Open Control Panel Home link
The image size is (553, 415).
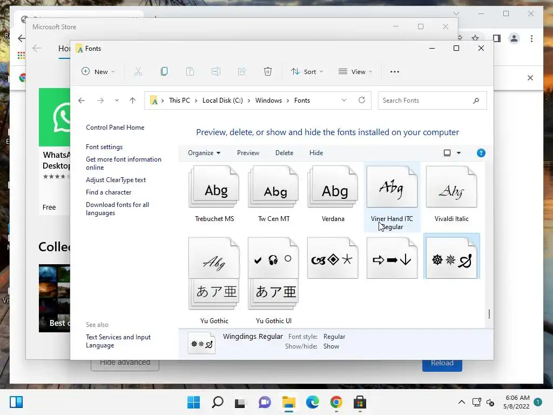[115, 128]
